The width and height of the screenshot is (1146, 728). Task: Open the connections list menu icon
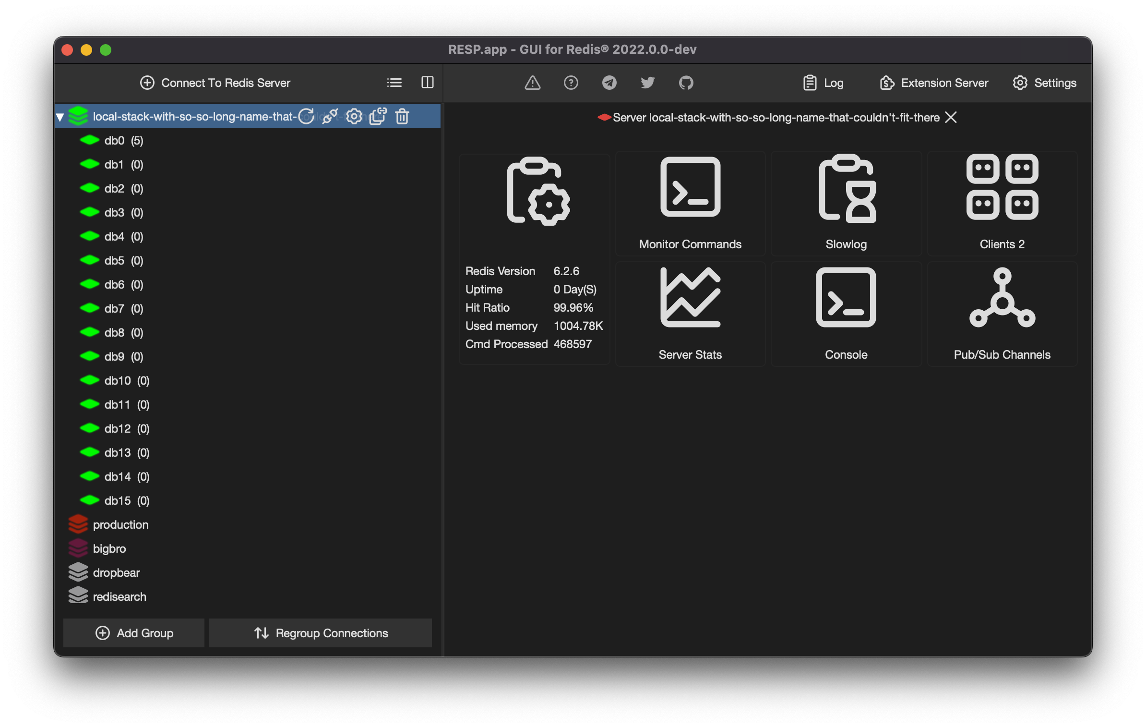pyautogui.click(x=394, y=83)
